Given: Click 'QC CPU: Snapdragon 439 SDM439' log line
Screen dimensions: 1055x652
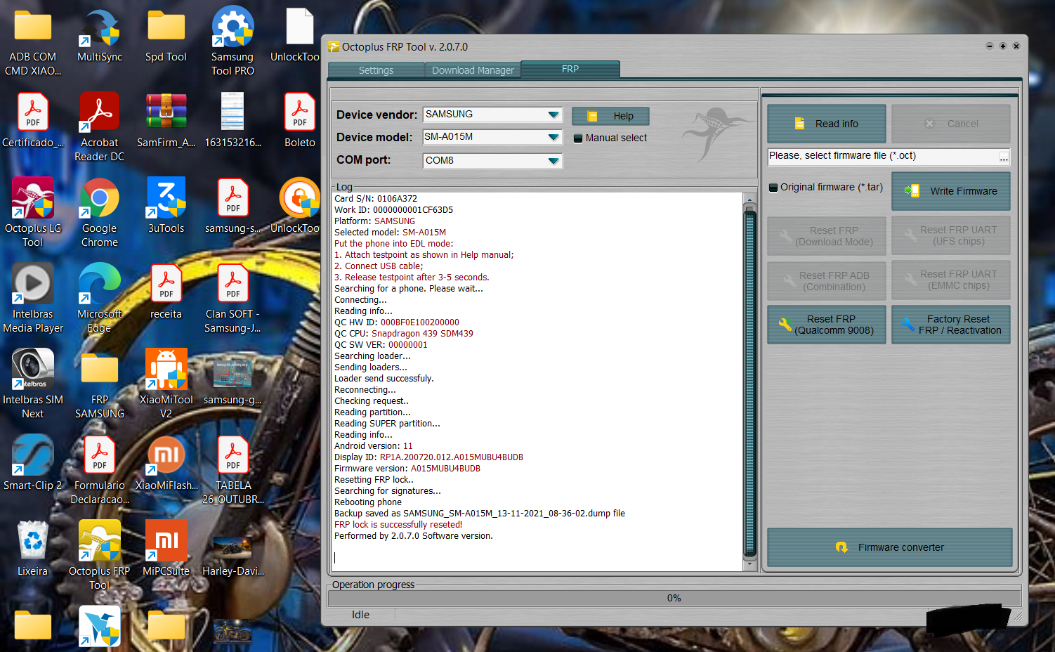Looking at the screenshot, I should click(x=404, y=334).
